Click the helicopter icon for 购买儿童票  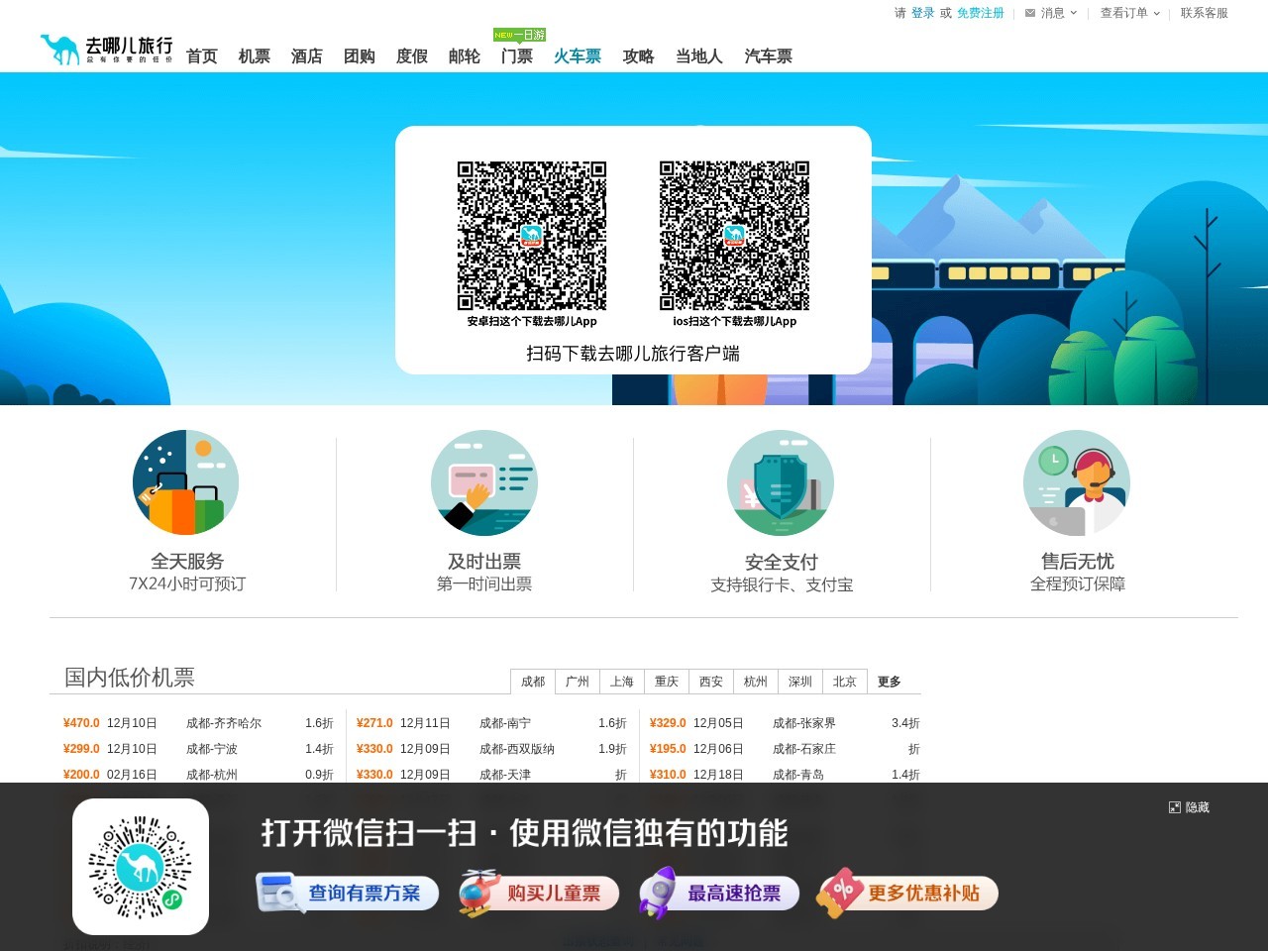pos(476,893)
